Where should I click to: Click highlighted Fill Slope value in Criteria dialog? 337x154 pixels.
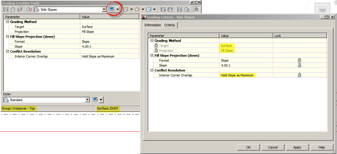(227, 51)
